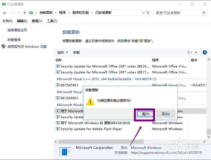Click the search magnifier icon
Image resolution: width=211 pixels, height=160 pixels.
(204, 13)
